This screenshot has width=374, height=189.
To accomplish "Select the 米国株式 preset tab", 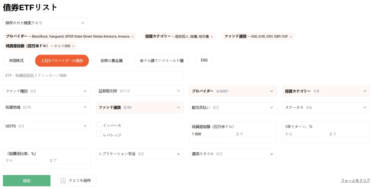I will [16, 61].
